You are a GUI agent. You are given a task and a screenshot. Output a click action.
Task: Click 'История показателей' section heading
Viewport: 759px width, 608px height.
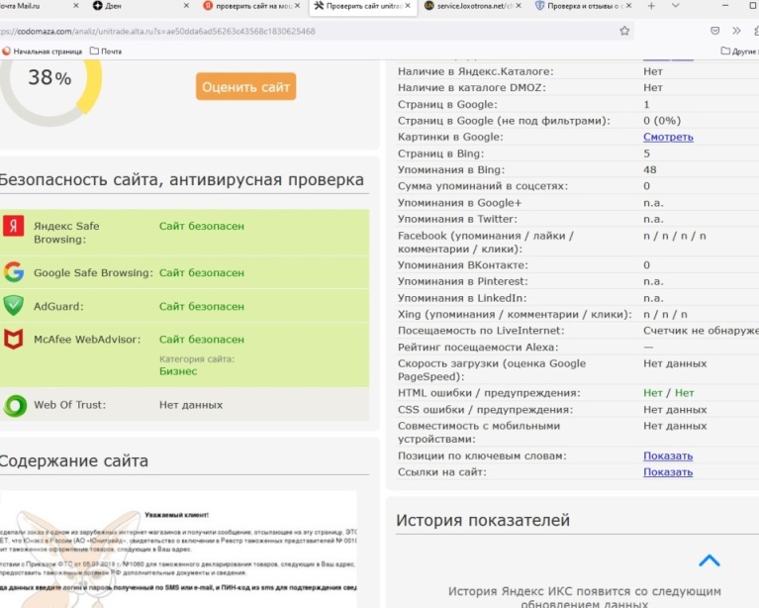click(x=483, y=520)
